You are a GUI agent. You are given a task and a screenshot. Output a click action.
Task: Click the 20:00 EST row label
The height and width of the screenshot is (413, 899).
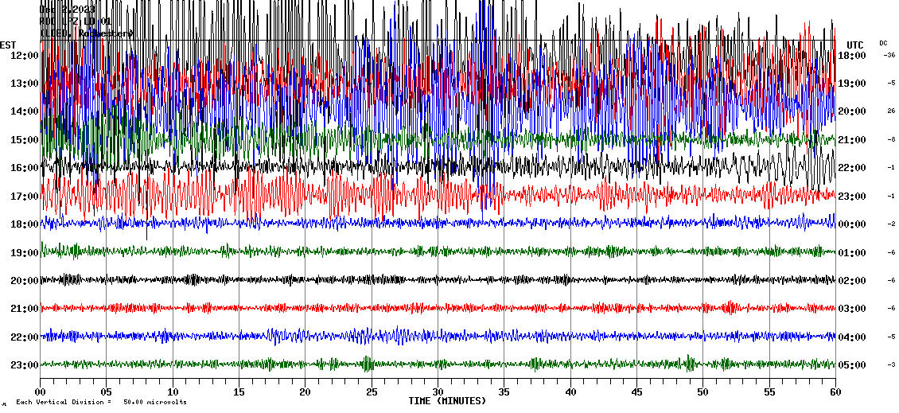pyautogui.click(x=25, y=281)
